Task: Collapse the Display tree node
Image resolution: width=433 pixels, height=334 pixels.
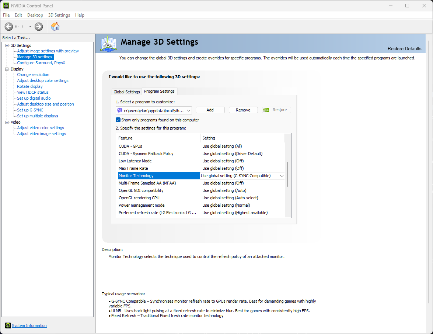Action: (x=7, y=69)
